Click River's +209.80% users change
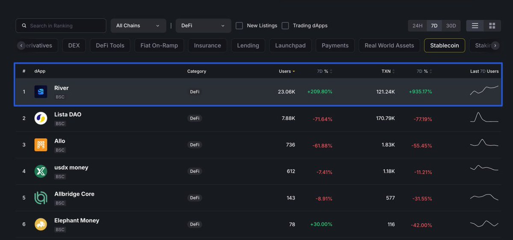 [x=320, y=92]
